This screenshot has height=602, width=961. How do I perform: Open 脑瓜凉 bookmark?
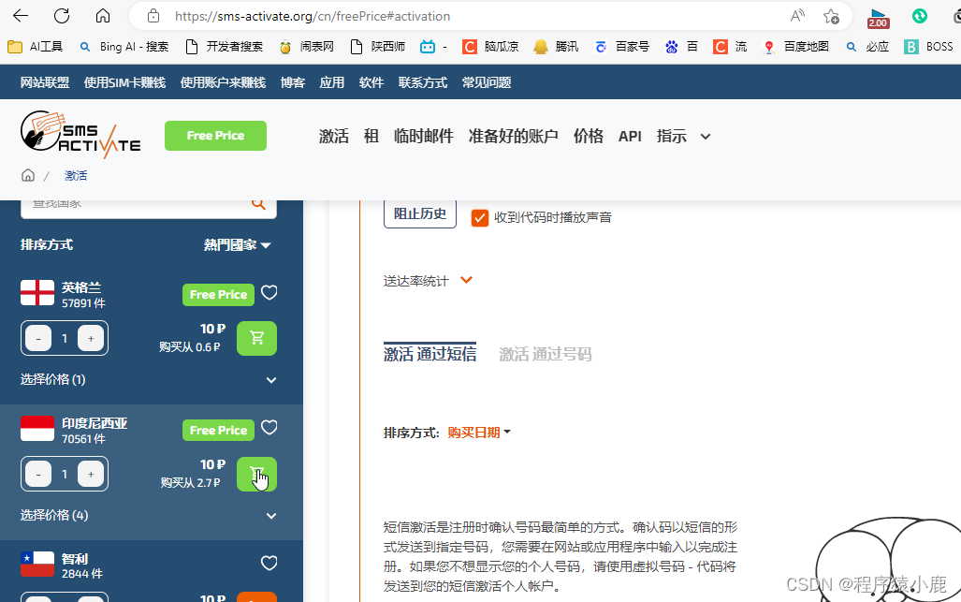pos(490,47)
